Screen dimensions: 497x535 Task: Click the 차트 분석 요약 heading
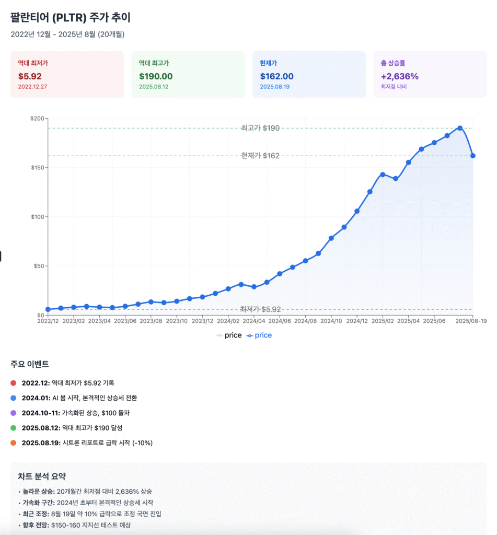[42, 476]
